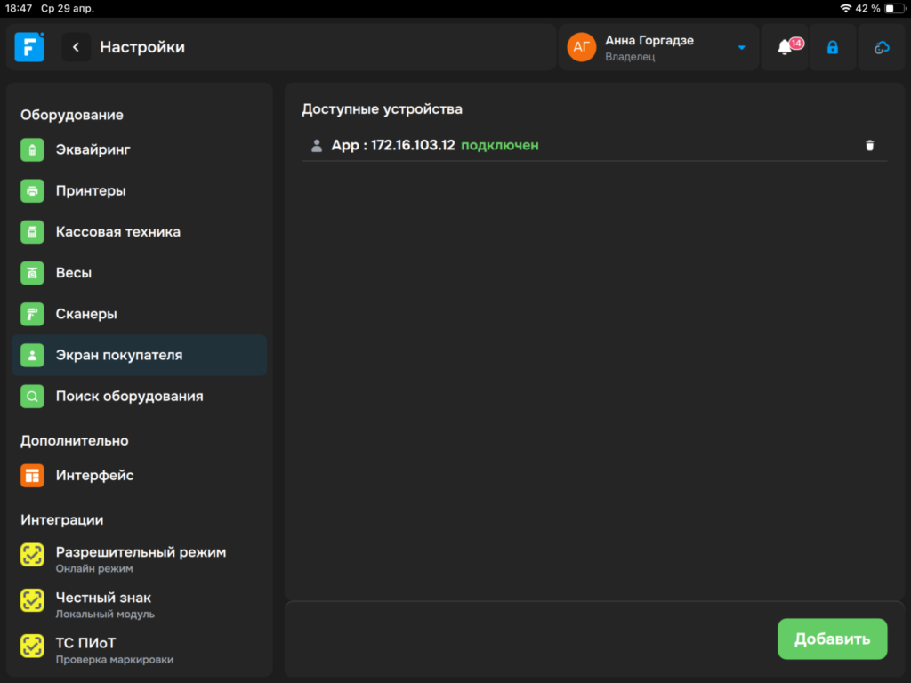
Task: Tap the orange АГ avatar
Action: (582, 47)
